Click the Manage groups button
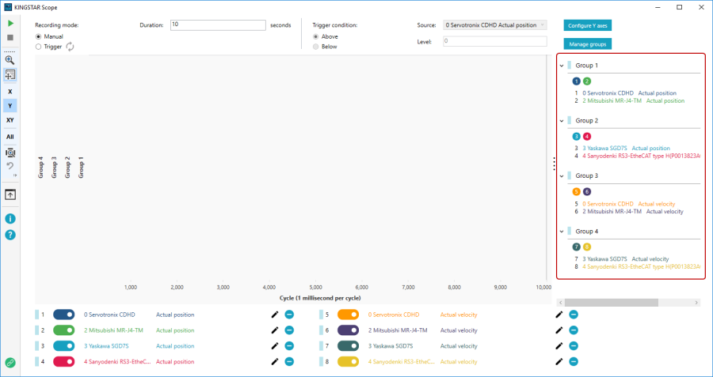The width and height of the screenshot is (713, 377). pyautogui.click(x=586, y=43)
